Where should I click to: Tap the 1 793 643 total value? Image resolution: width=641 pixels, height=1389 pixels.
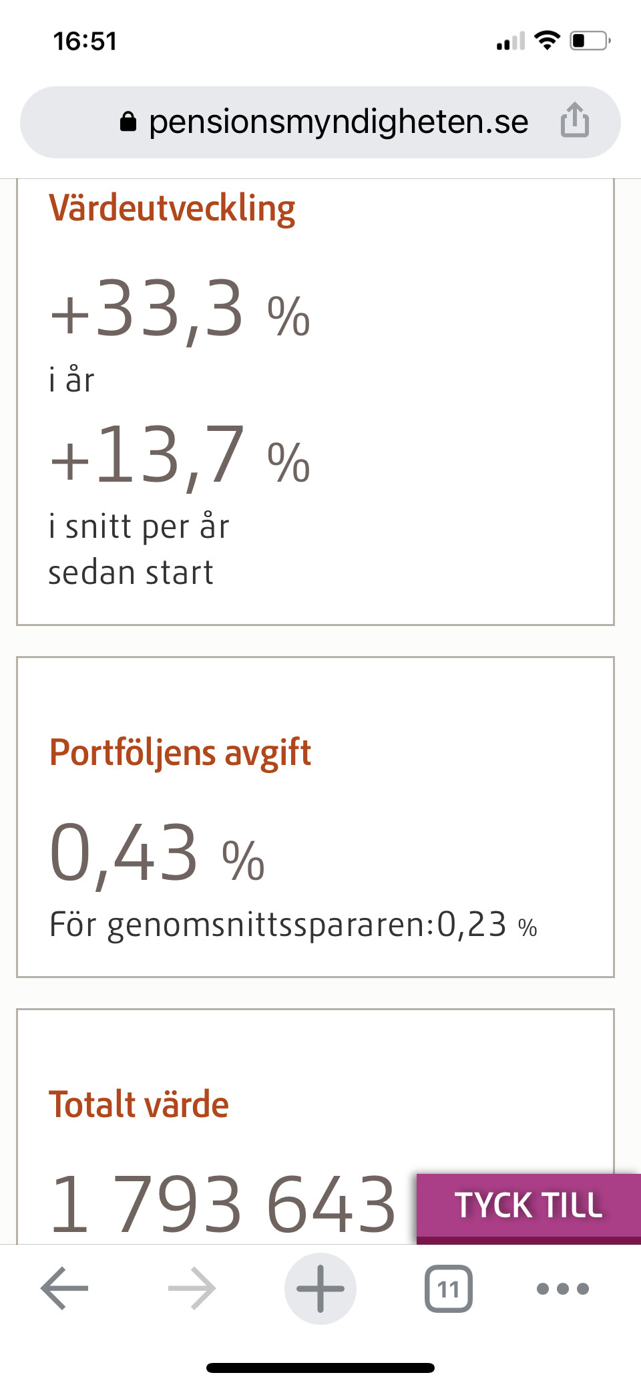click(x=223, y=1205)
